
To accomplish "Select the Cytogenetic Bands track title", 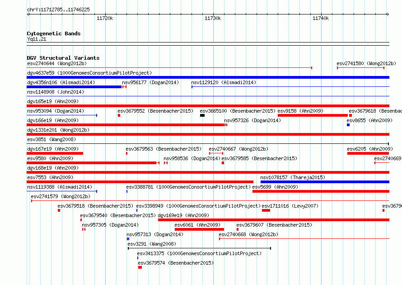I will coord(54,33).
